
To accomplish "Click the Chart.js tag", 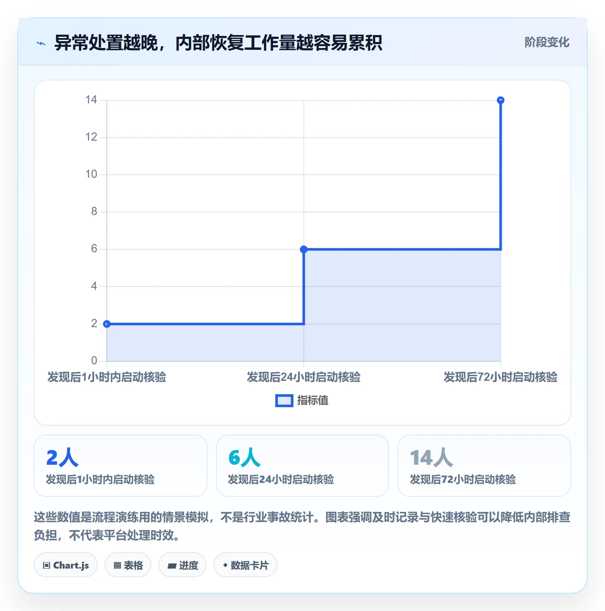I will (66, 565).
